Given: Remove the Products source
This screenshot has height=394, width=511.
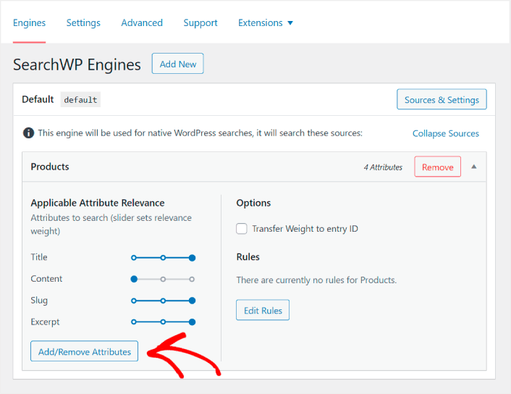Looking at the screenshot, I should click(437, 167).
